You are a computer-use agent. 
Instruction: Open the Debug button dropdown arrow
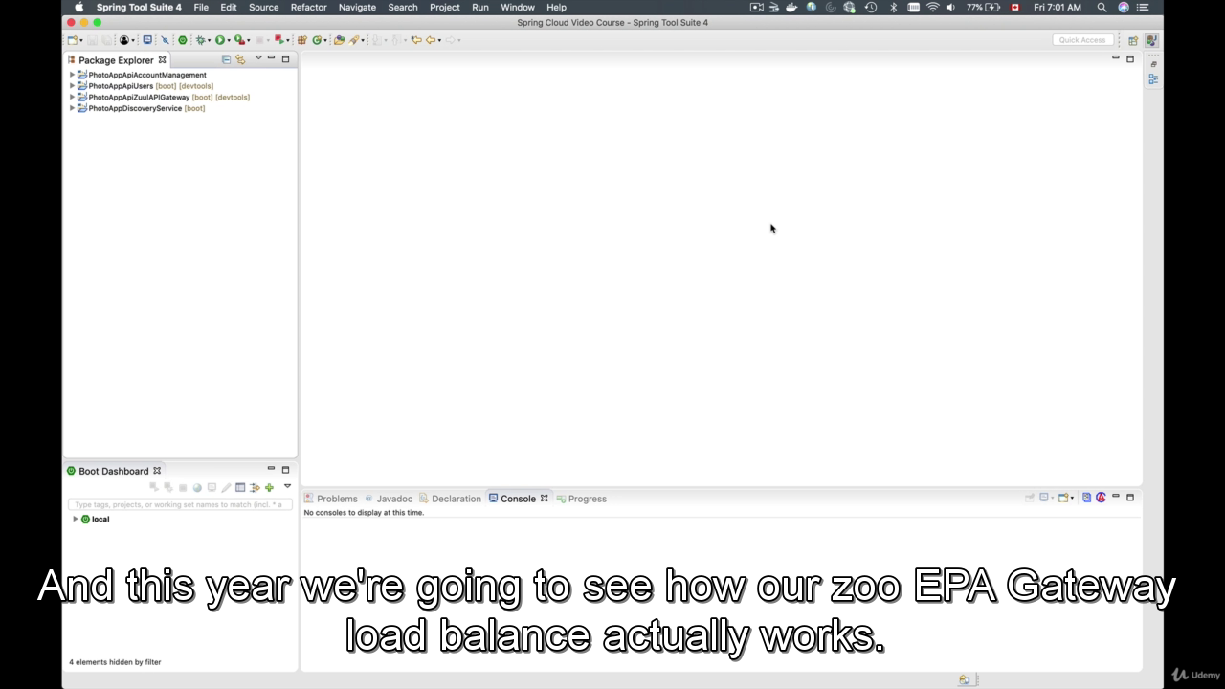210,41
